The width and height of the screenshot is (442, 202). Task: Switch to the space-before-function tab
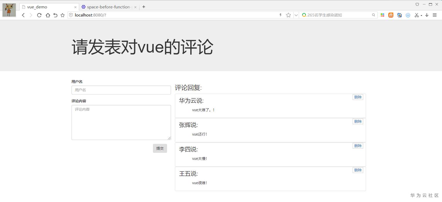109,7
